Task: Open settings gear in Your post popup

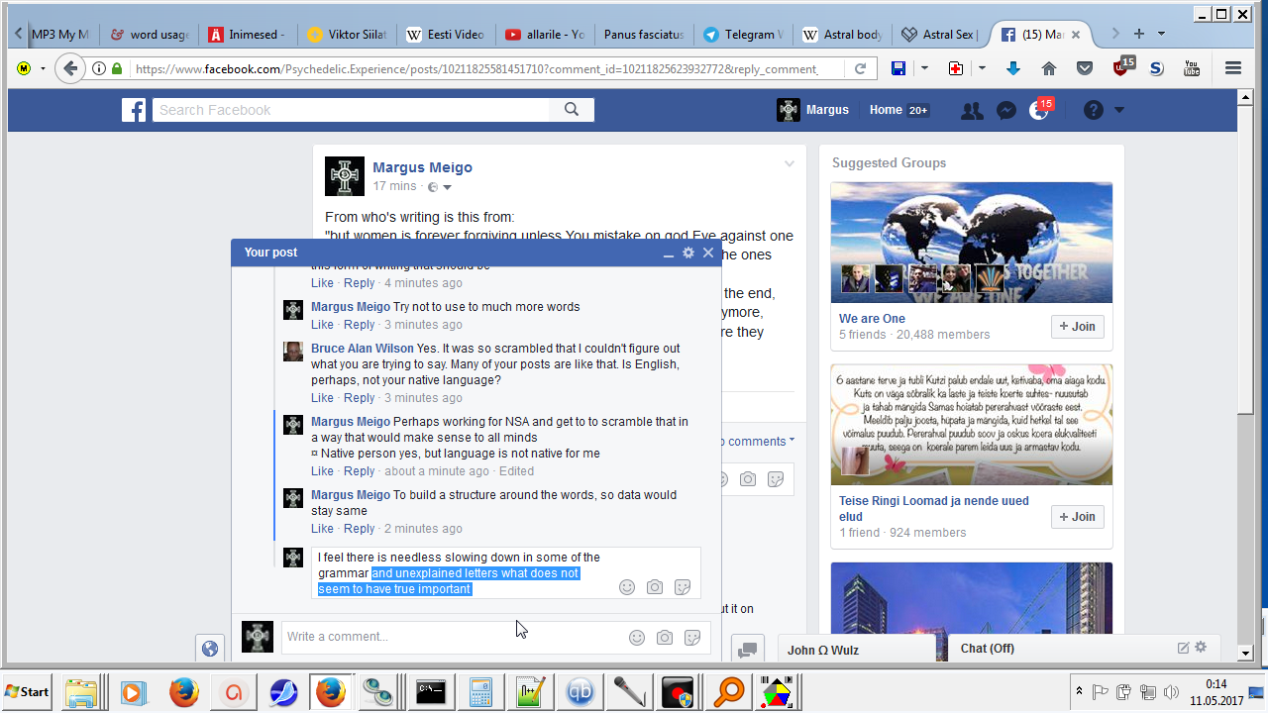Action: point(688,253)
